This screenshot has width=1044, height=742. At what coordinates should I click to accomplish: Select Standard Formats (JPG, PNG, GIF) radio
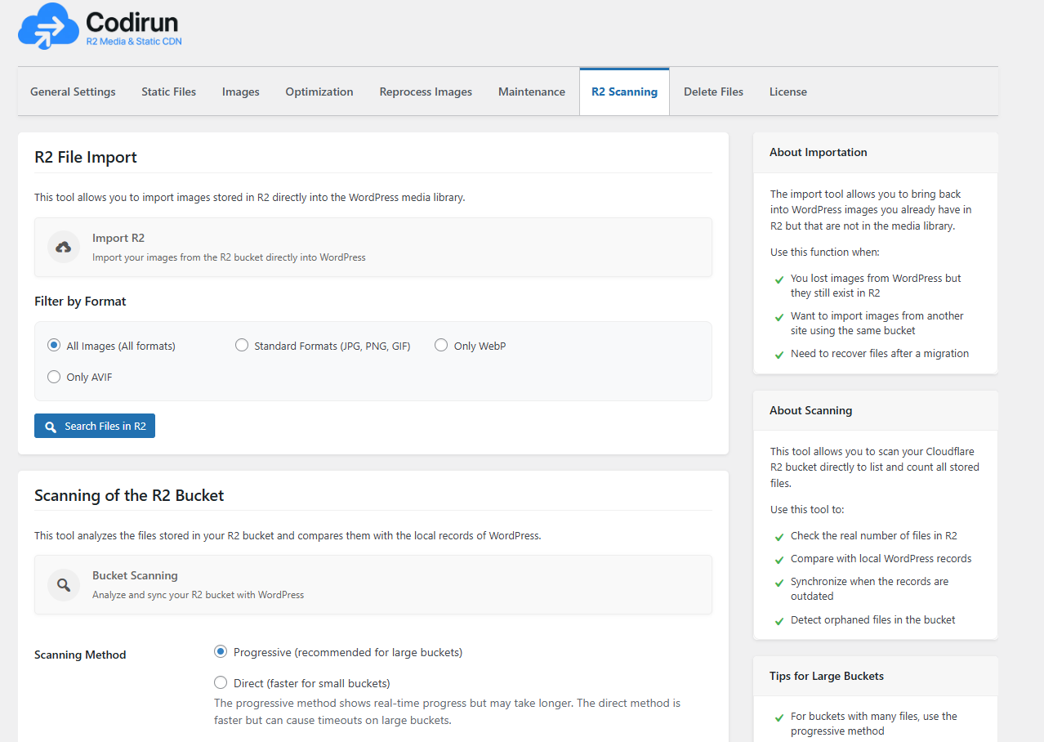[x=242, y=346]
